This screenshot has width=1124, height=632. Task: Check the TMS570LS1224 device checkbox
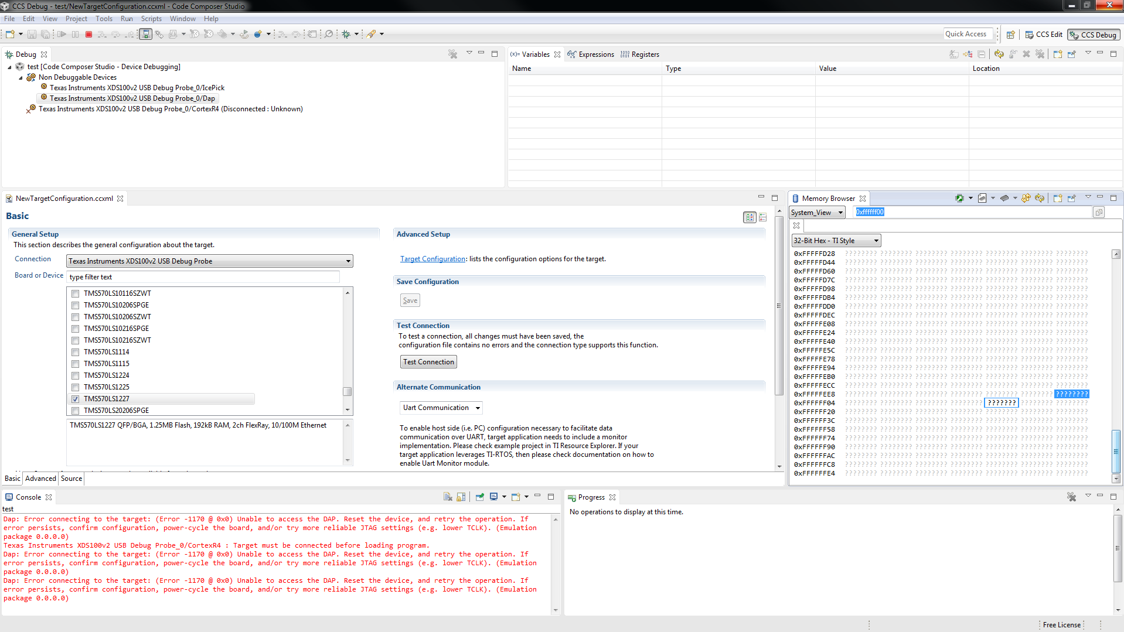pyautogui.click(x=75, y=375)
